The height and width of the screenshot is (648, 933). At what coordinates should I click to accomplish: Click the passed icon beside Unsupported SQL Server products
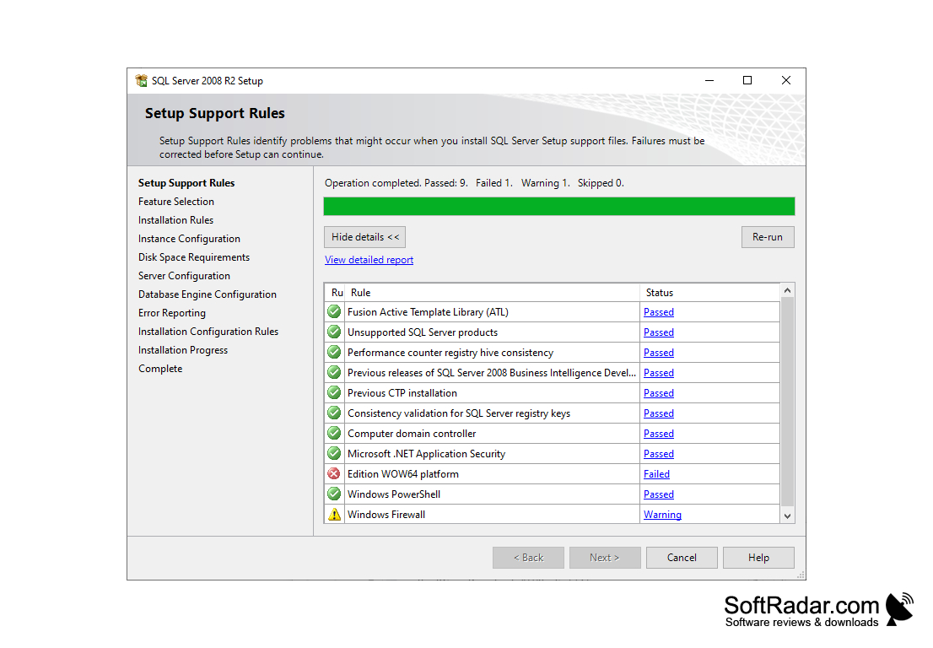(334, 332)
